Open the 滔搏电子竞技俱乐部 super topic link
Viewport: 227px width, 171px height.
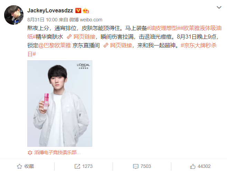point(57,152)
